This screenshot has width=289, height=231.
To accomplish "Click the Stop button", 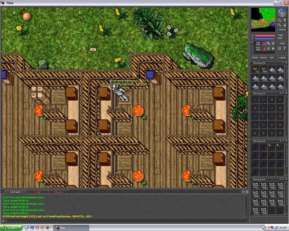I will [282, 43].
